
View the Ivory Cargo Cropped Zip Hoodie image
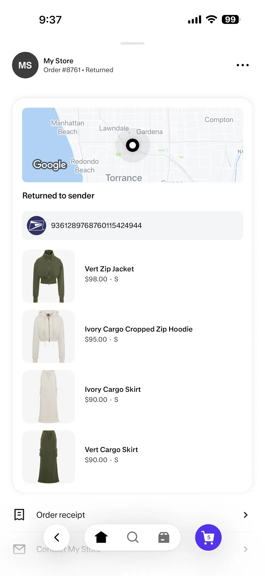[49, 336]
